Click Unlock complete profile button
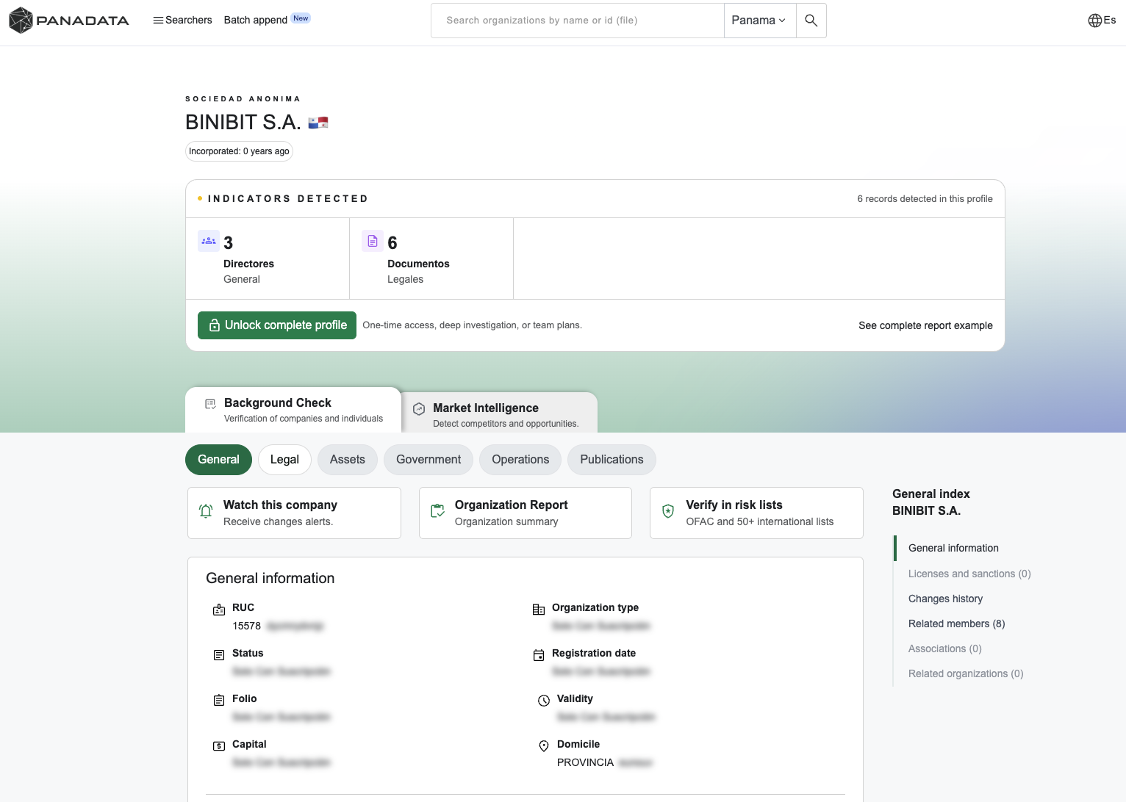 coord(277,325)
